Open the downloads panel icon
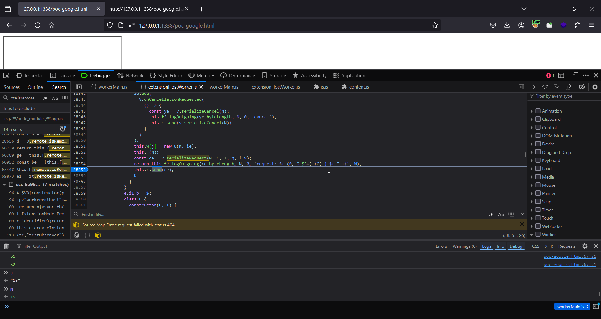 [507, 25]
